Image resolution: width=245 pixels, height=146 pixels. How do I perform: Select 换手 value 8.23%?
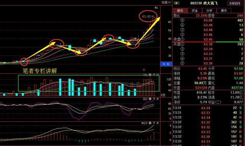coord(203,97)
